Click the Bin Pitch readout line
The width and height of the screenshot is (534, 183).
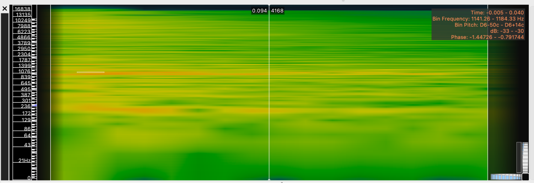tap(489, 25)
